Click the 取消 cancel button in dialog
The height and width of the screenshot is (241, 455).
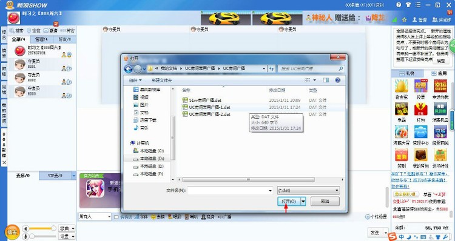point(325,201)
